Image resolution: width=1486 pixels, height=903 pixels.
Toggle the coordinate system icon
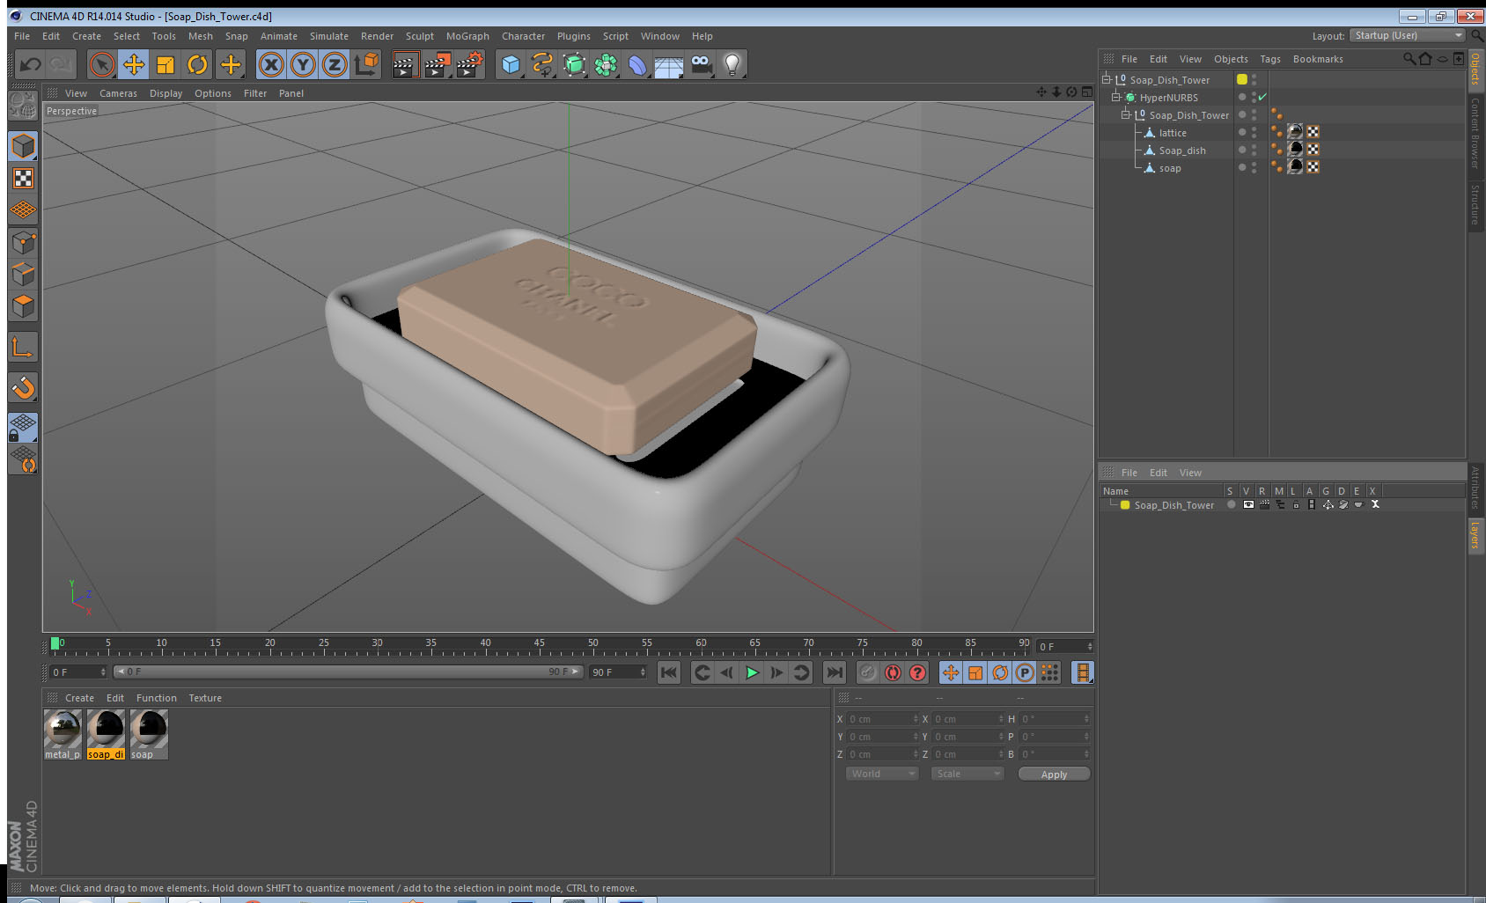coord(366,64)
